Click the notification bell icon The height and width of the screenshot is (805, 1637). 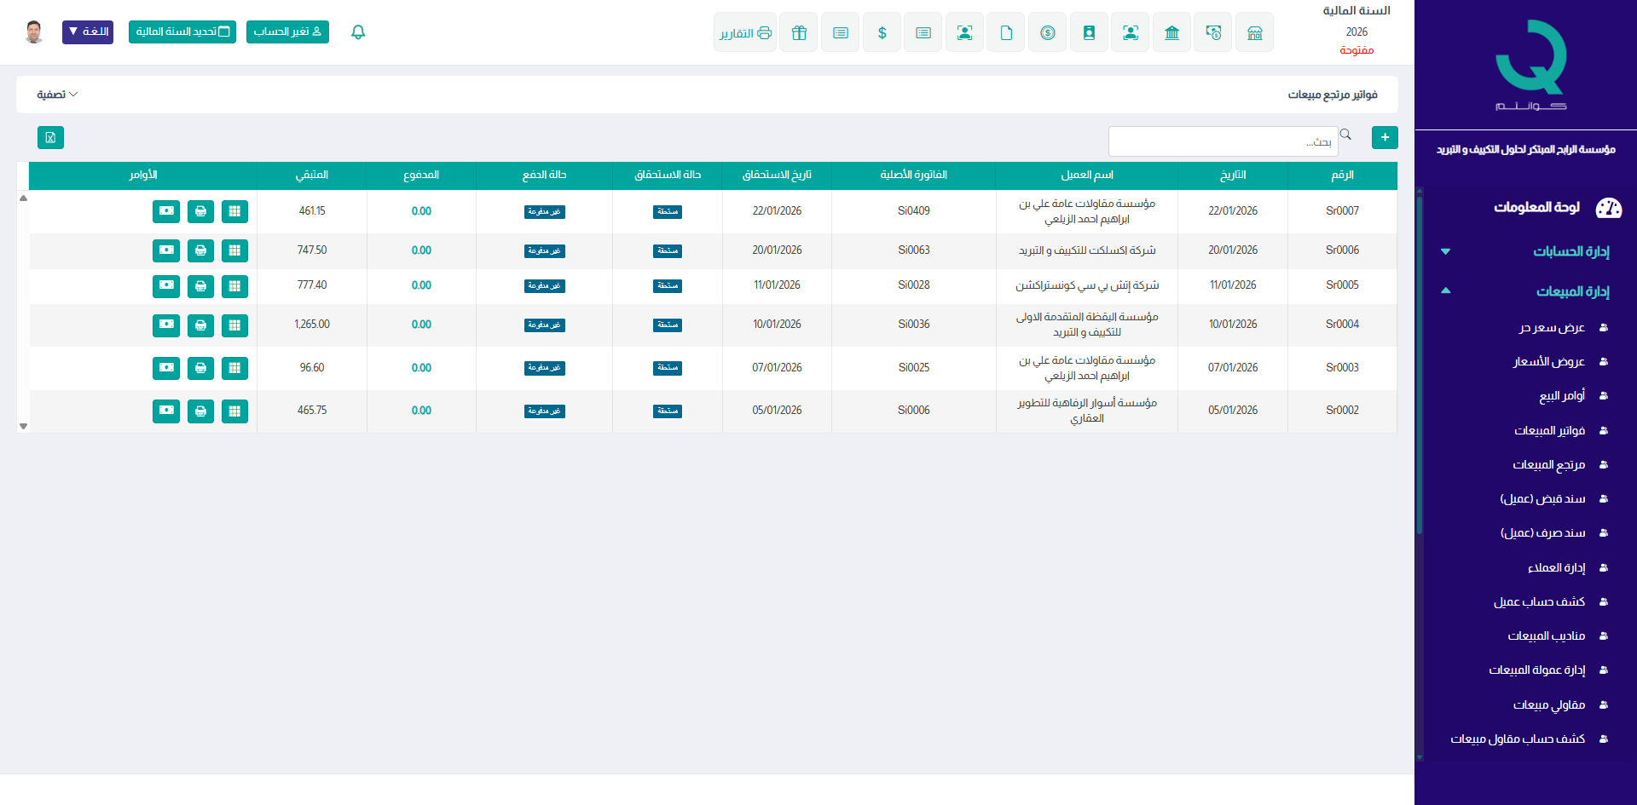[358, 32]
